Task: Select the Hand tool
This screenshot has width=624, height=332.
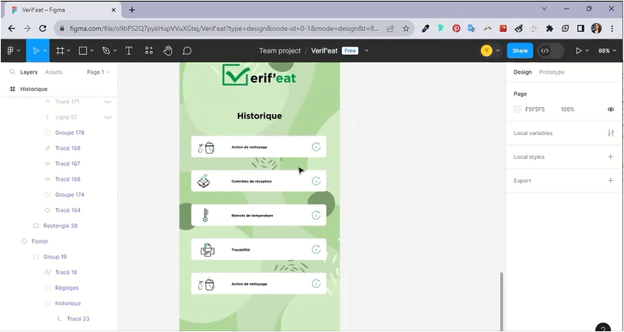Action: [x=168, y=50]
